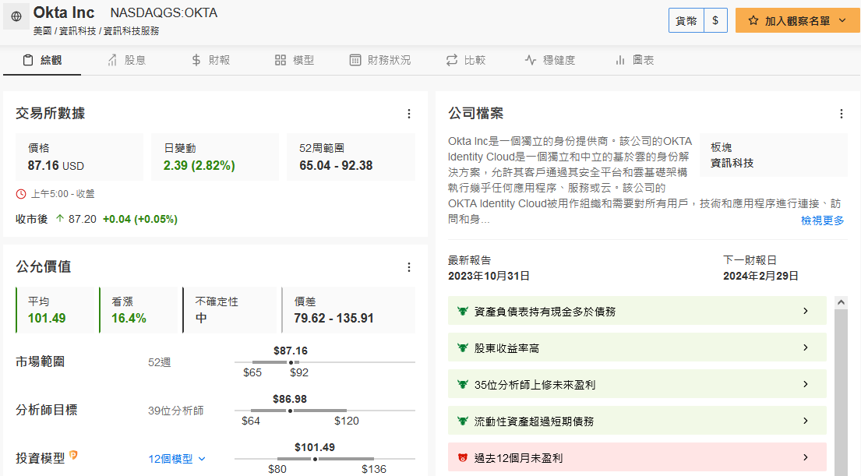Open 公允價值 panel options menu

point(409,267)
